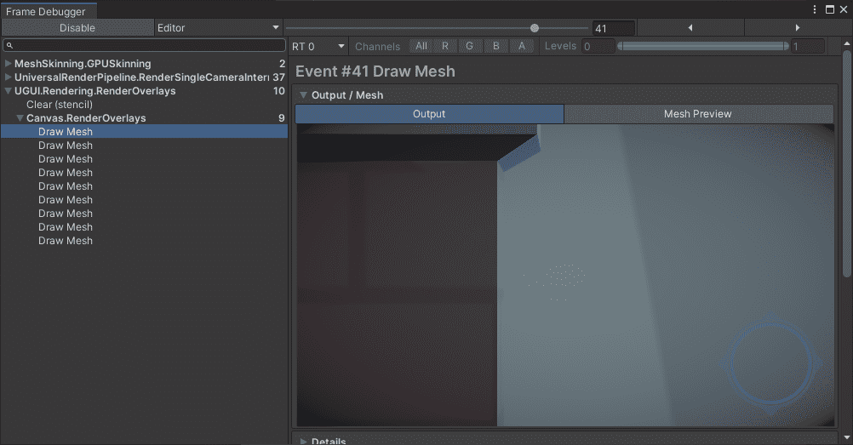Show All channels
853x445 pixels.
pyautogui.click(x=421, y=46)
